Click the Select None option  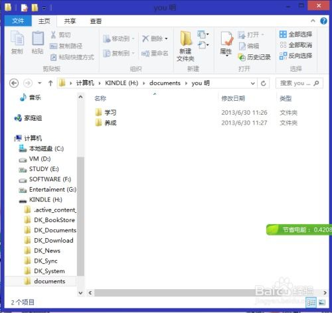[295, 45]
